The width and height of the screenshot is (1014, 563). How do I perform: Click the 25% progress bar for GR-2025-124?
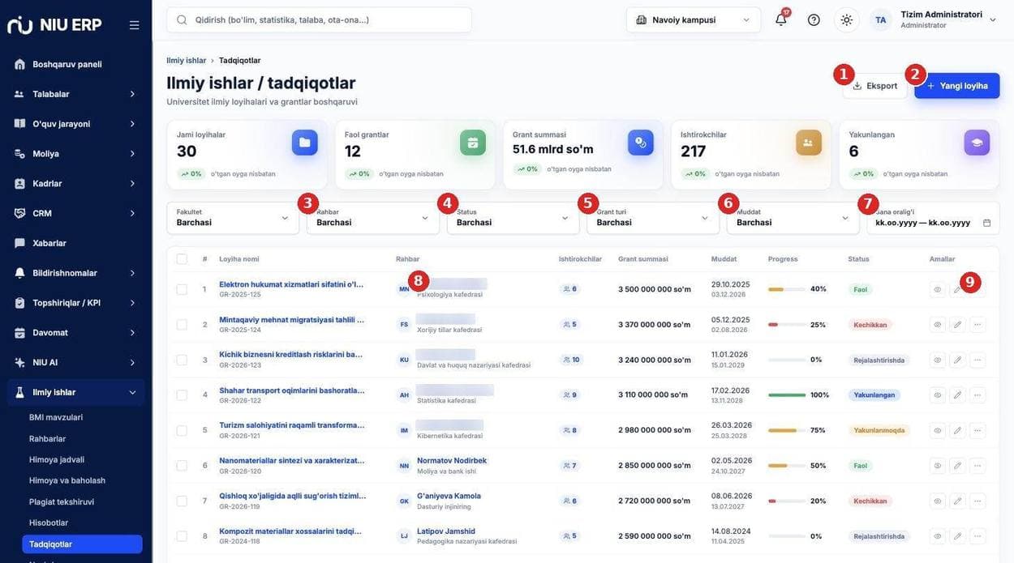coord(787,325)
